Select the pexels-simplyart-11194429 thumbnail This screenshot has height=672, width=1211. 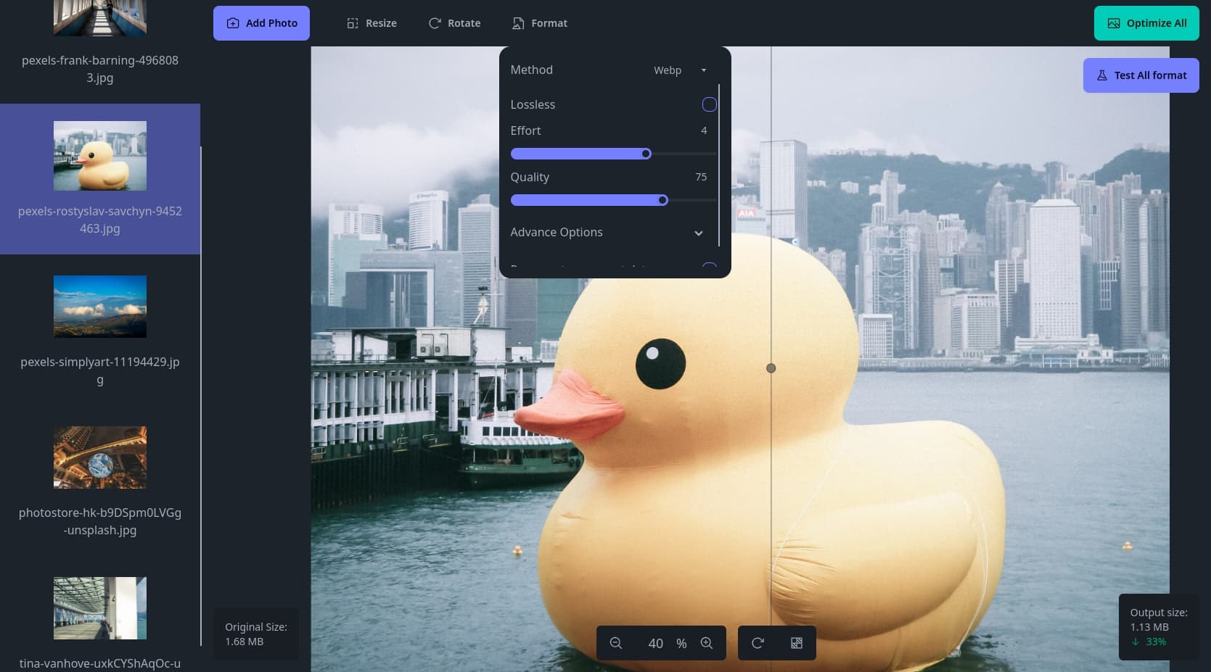tap(100, 307)
